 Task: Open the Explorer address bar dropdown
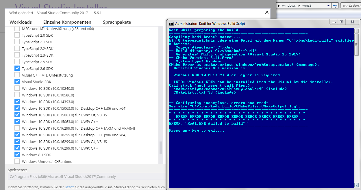coord(329,5)
